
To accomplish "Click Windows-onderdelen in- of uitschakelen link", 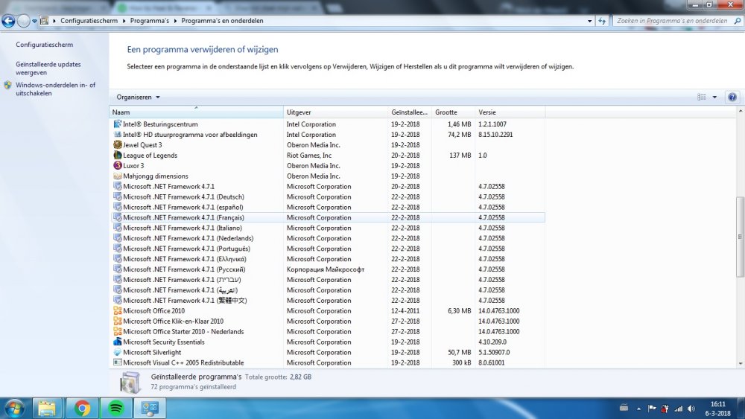I will pyautogui.click(x=56, y=89).
